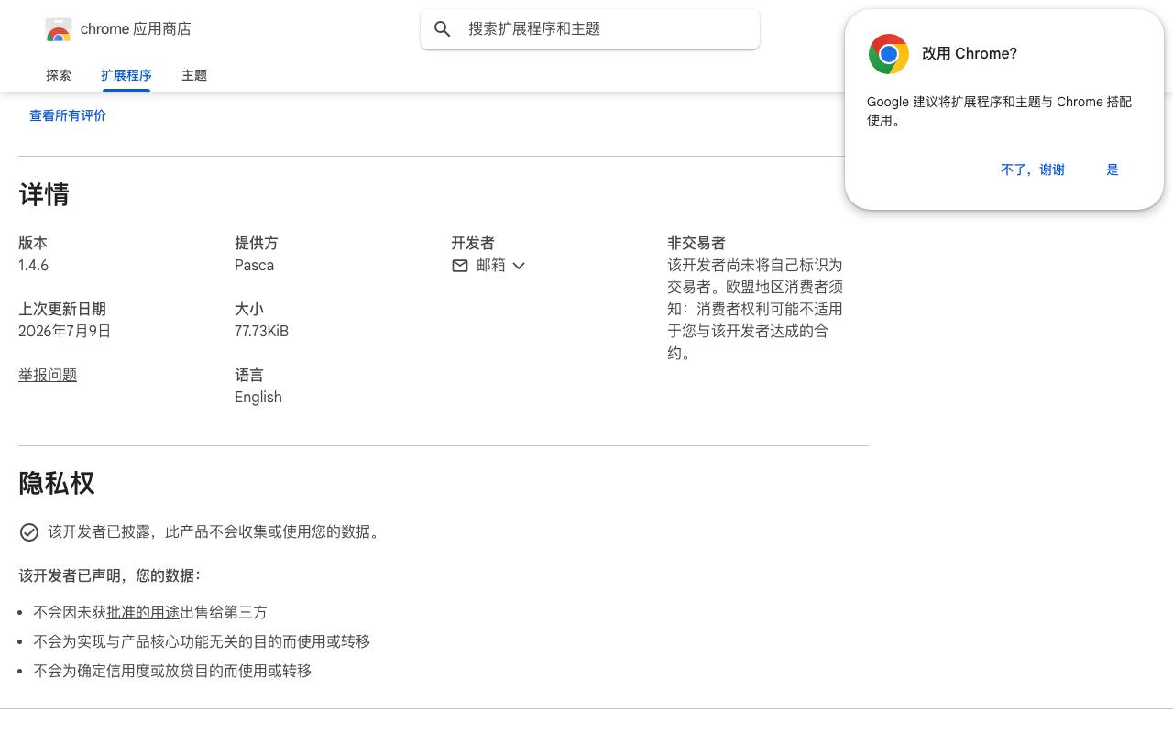Click the version number 1.4.6

tap(34, 266)
